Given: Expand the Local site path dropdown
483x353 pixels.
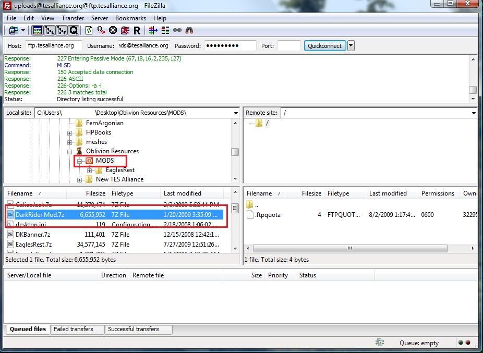Looking at the screenshot, I should pos(236,113).
